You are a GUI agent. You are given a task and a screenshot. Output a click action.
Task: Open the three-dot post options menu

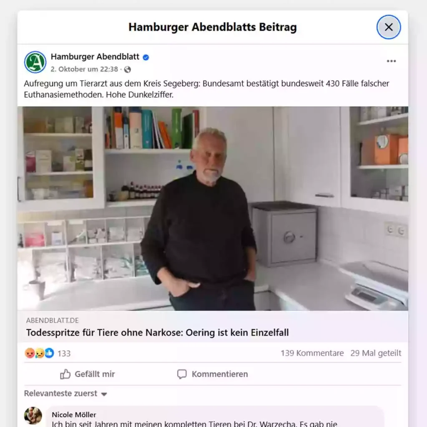click(391, 61)
